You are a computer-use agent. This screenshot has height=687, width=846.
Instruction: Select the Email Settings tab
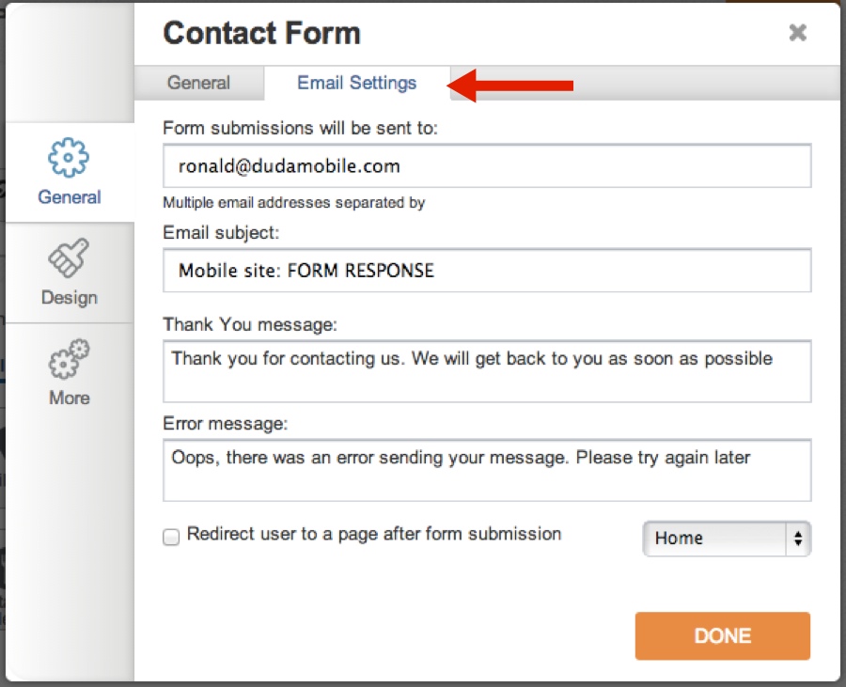pos(356,83)
